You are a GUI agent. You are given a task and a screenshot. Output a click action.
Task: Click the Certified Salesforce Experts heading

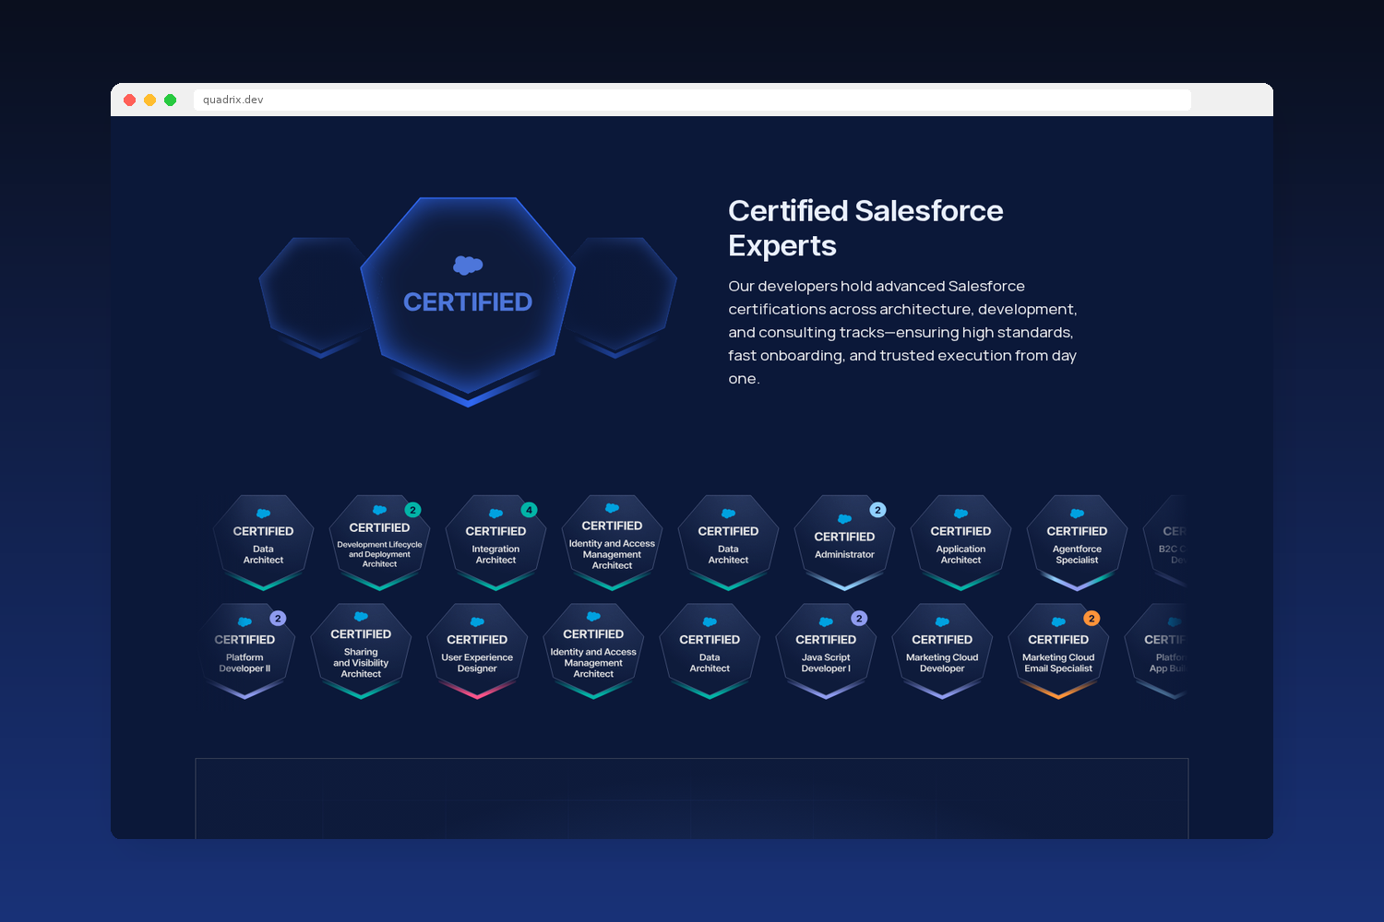[865, 228]
